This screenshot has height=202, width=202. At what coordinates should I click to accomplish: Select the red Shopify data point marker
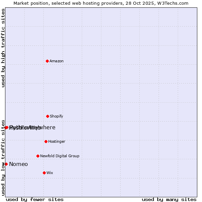coord(47,116)
